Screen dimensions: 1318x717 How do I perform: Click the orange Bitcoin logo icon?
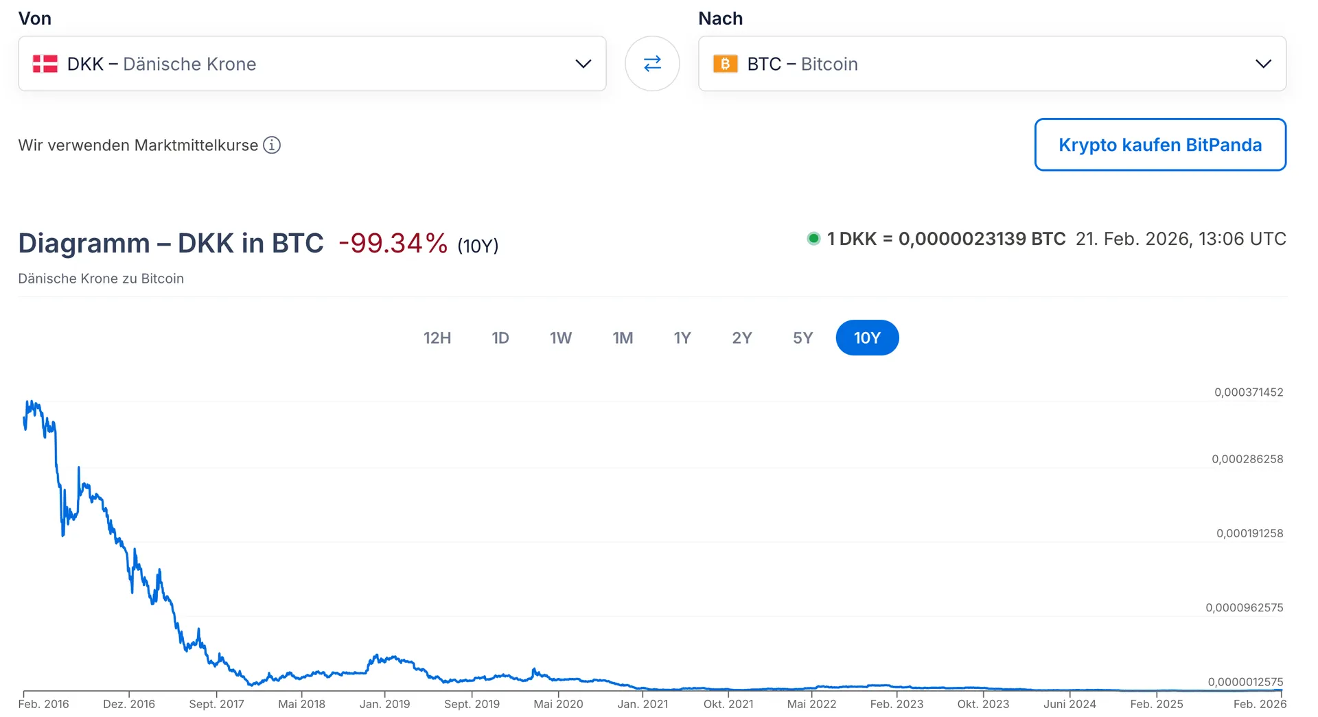[725, 64]
